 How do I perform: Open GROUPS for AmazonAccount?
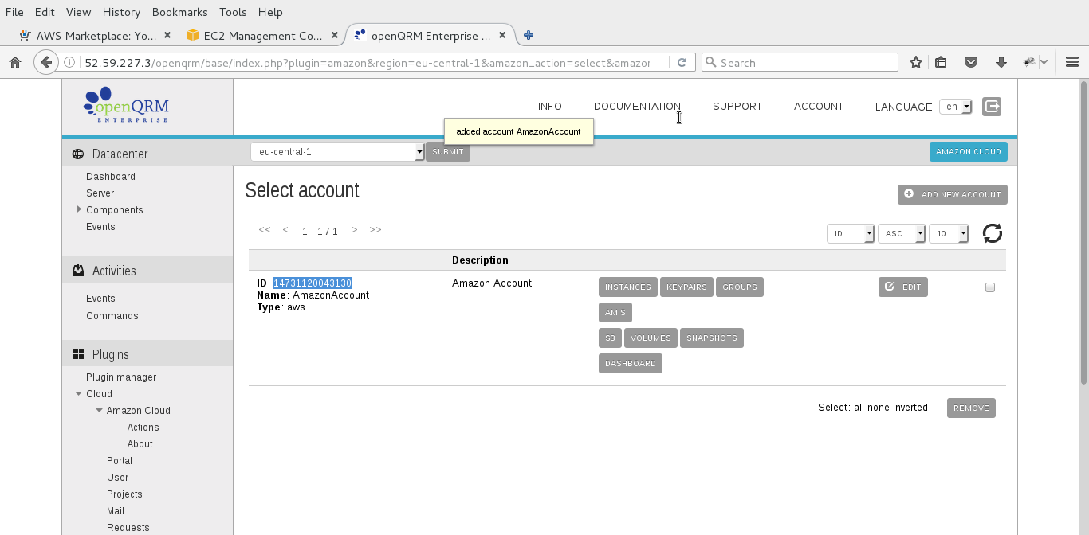click(740, 287)
